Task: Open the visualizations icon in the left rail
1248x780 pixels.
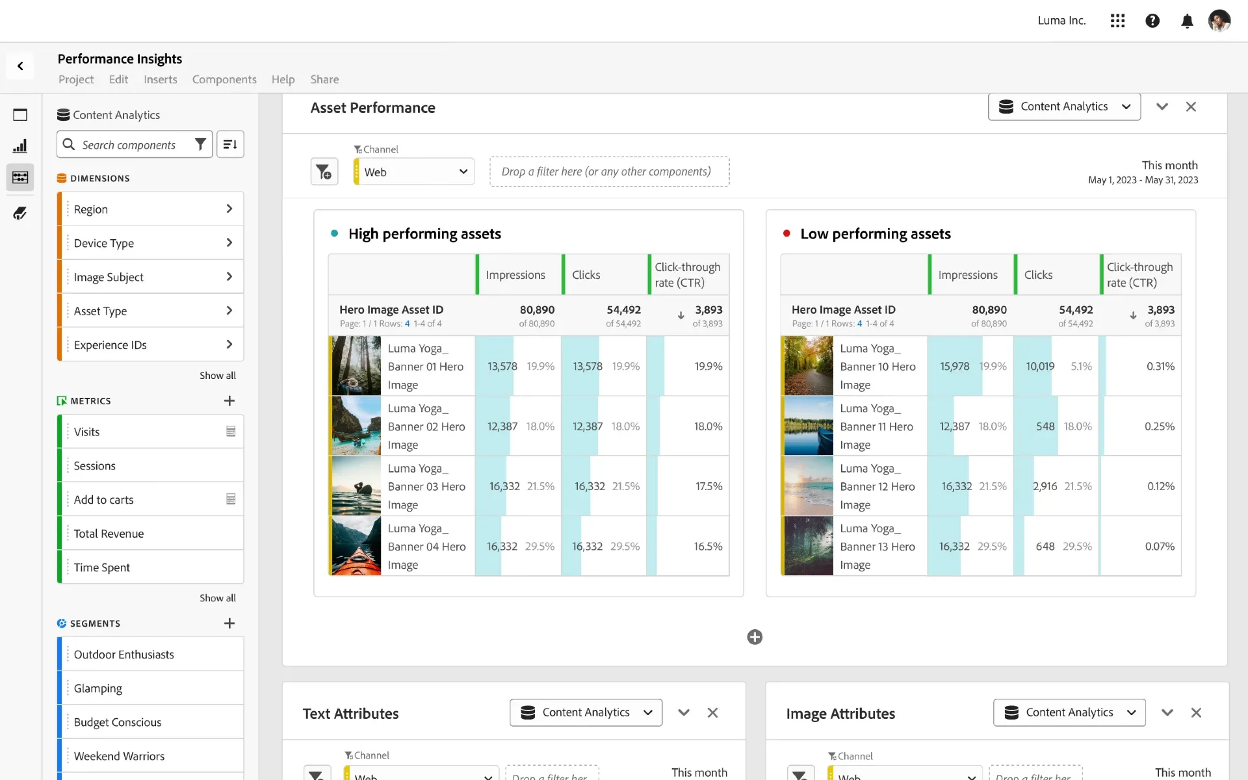Action: (x=20, y=146)
